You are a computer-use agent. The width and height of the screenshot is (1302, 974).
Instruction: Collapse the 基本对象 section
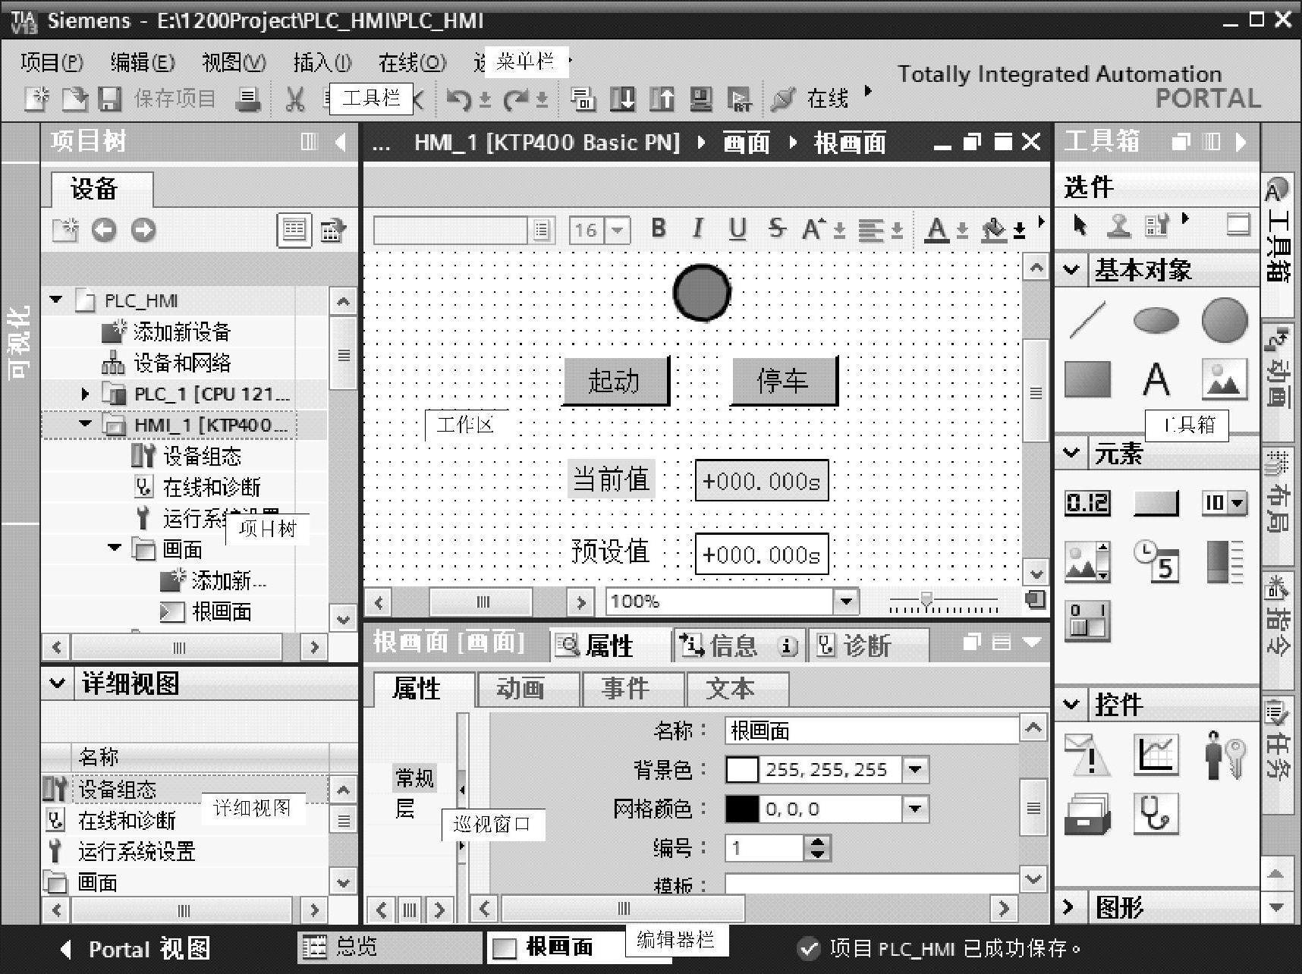point(1071,269)
